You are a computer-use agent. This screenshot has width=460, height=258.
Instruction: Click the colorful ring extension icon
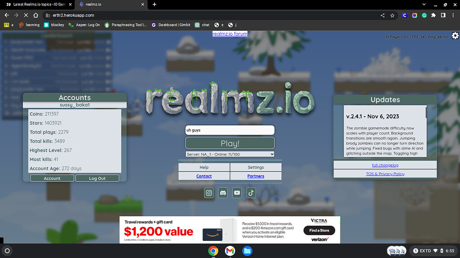414,15
